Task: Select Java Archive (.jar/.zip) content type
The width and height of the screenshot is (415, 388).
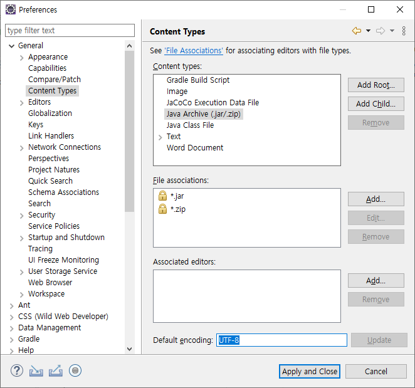Action: click(x=204, y=114)
